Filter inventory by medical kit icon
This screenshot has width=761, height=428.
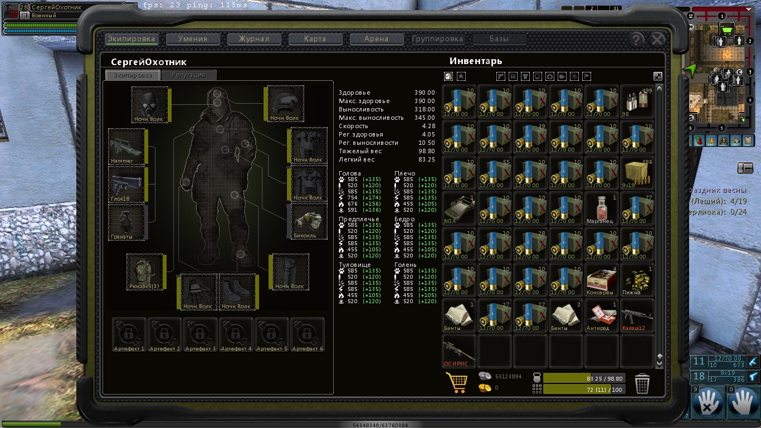(549, 76)
